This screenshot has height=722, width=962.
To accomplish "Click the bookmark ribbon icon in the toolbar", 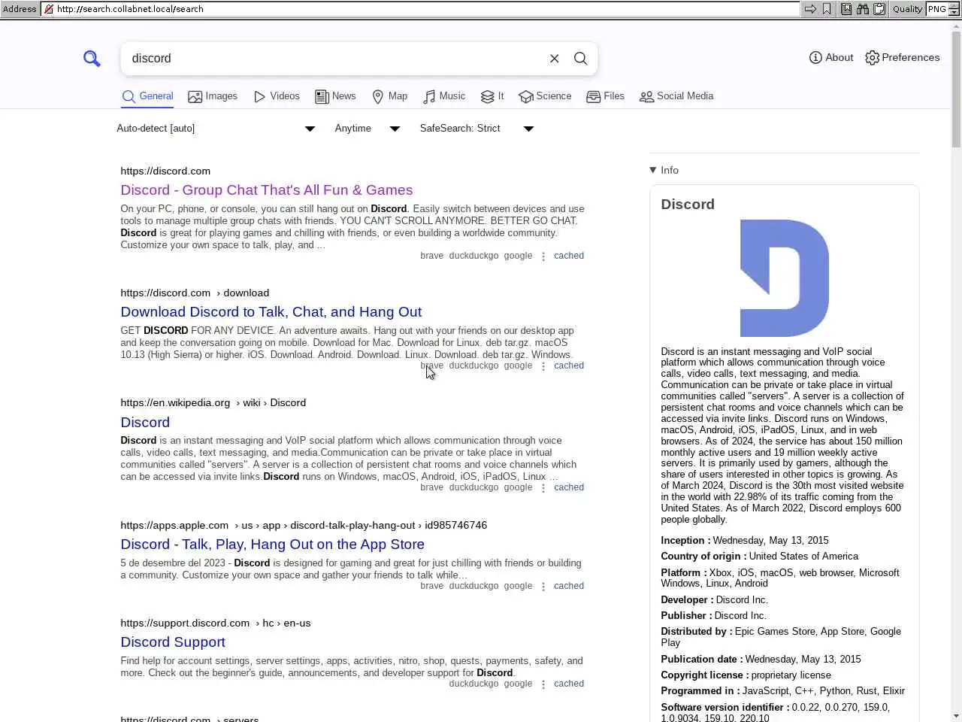I will 827,9.
